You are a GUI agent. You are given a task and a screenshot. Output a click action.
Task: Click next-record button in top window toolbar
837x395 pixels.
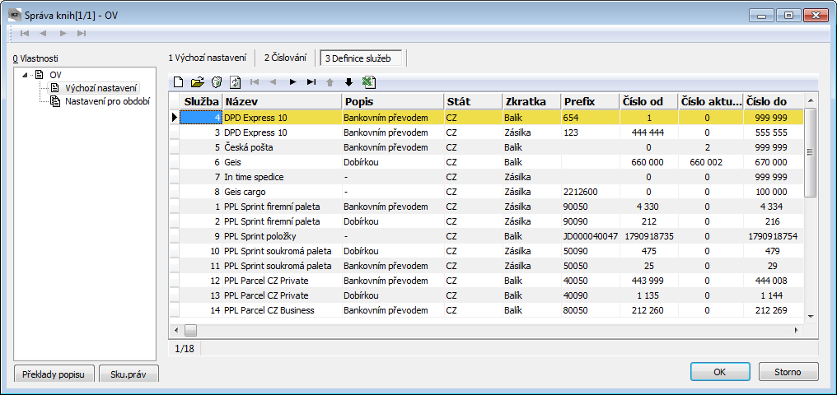63,33
